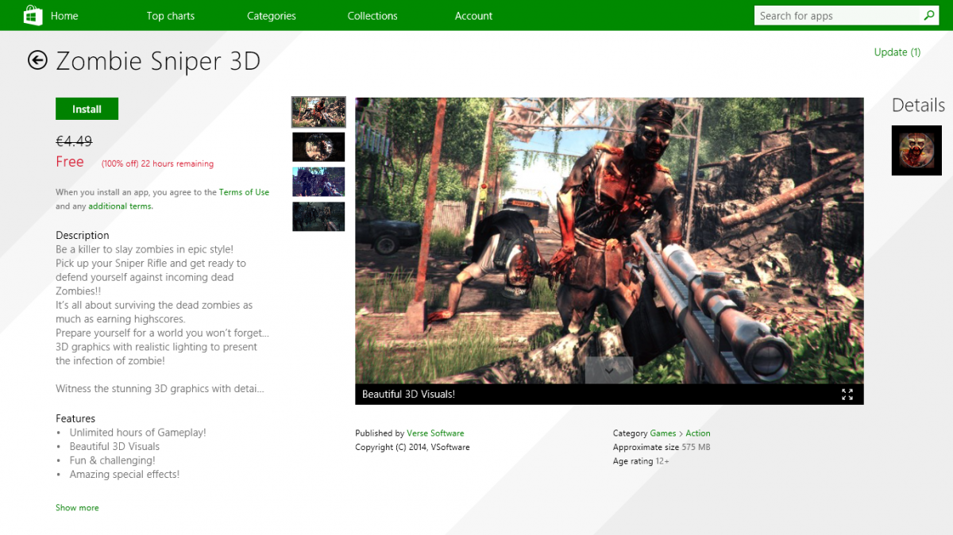Open the additional terms link

[x=121, y=206]
